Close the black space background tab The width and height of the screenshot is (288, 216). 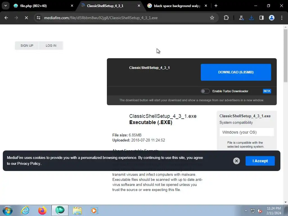click(206, 6)
